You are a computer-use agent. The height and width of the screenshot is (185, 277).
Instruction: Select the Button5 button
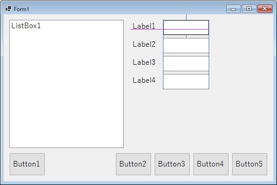pyautogui.click(x=249, y=164)
